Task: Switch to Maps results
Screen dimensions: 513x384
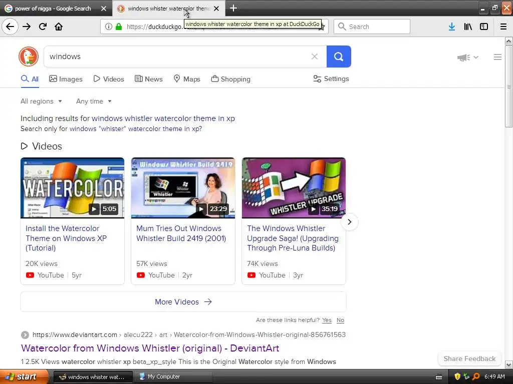Action: (187, 79)
